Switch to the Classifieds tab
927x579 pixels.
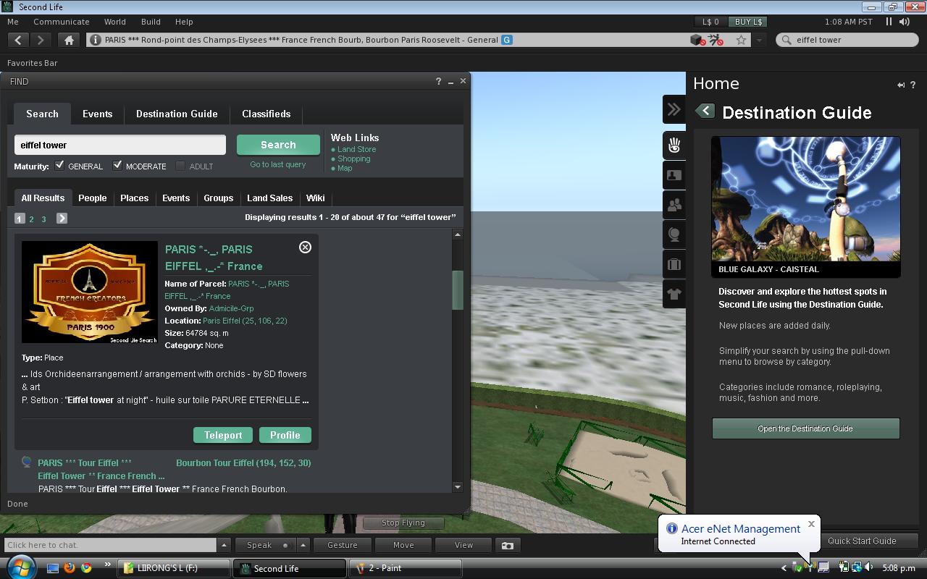(x=266, y=114)
